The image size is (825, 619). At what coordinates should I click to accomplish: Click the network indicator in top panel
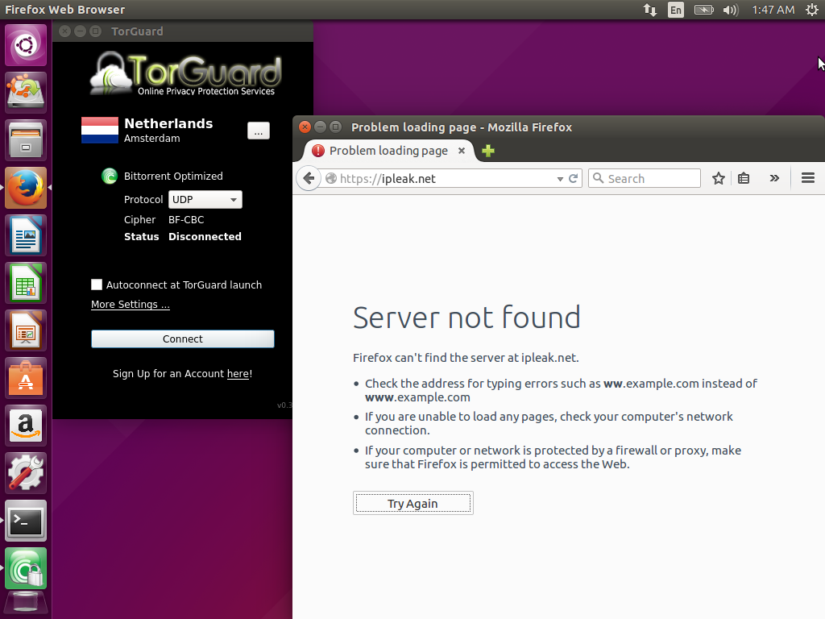pos(650,10)
